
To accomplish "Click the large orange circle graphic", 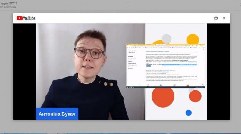I will click(163, 96).
